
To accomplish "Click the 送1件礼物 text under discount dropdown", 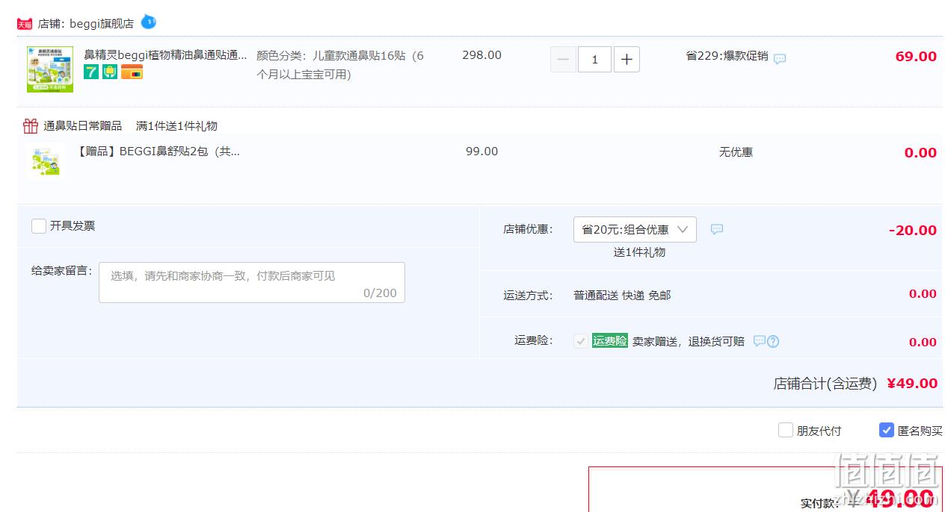I will pyautogui.click(x=639, y=252).
